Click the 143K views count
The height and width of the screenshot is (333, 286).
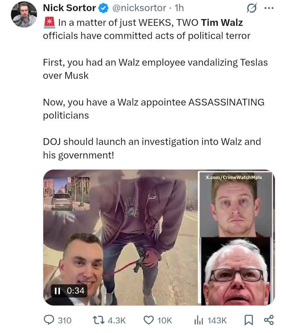point(217,320)
